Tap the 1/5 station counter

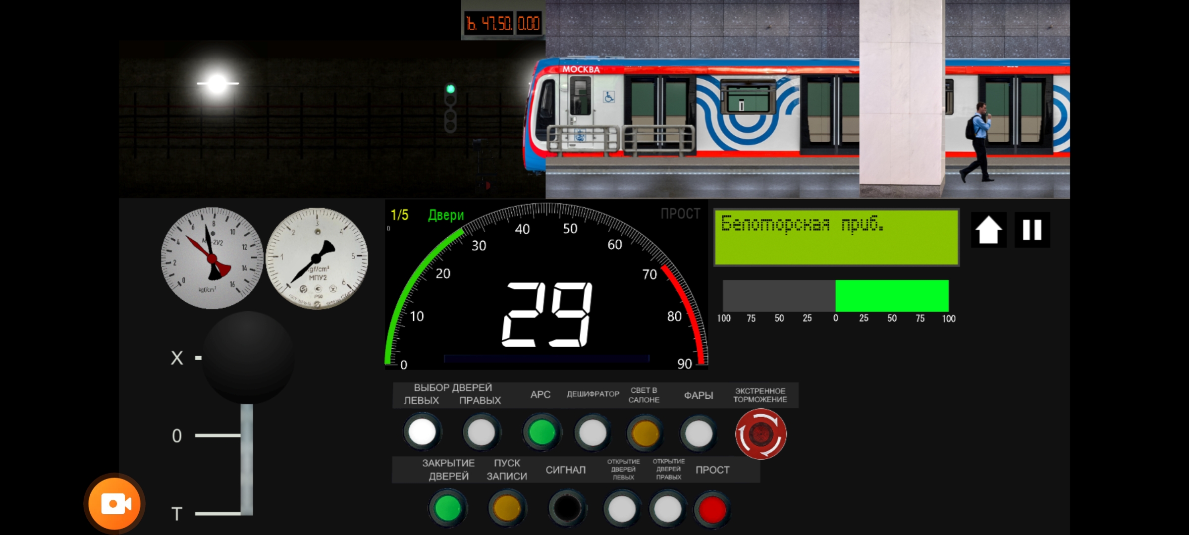pos(399,215)
